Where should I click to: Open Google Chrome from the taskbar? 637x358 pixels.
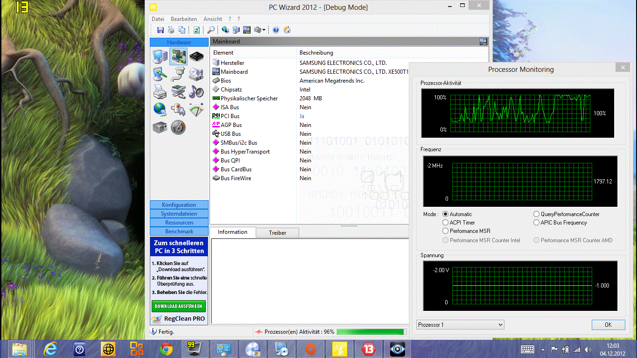pos(166,349)
